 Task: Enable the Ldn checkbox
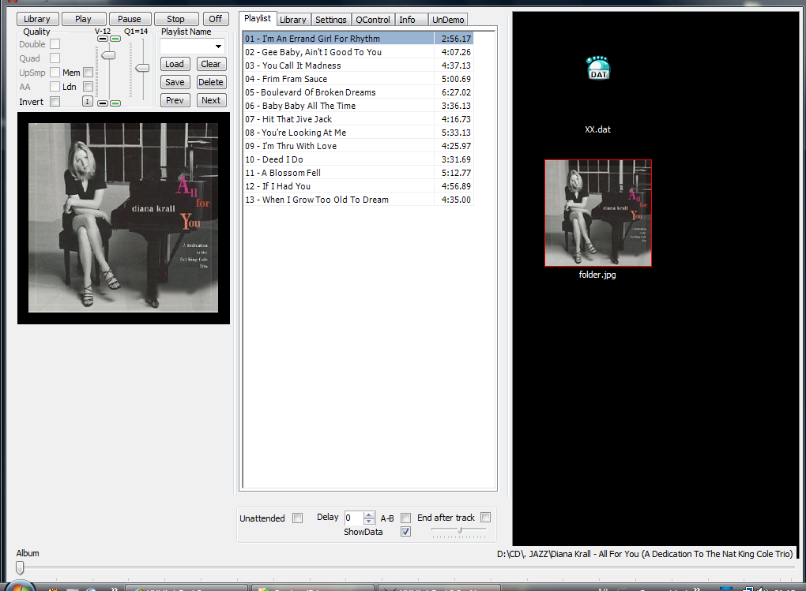(x=88, y=87)
